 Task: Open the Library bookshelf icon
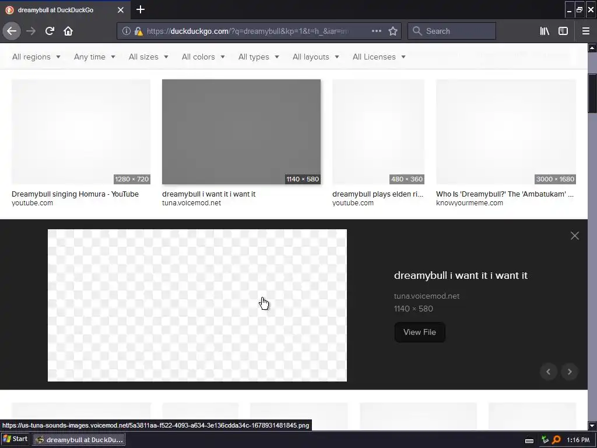pyautogui.click(x=545, y=31)
